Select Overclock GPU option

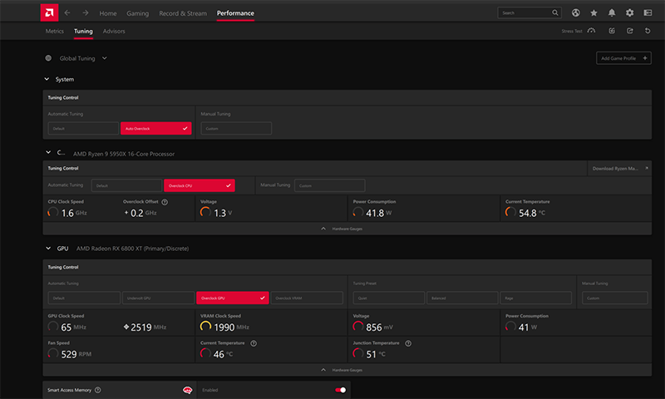[233, 298]
